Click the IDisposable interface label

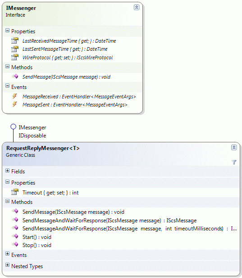coord(32,136)
